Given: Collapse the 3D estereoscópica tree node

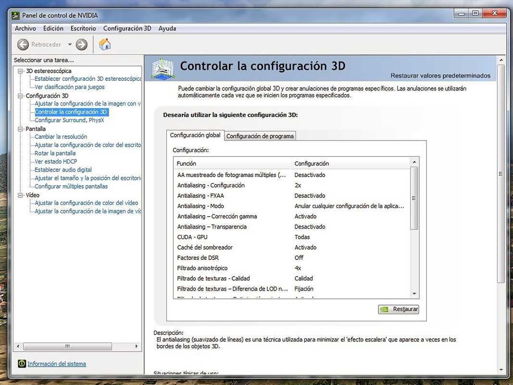Looking at the screenshot, I should pyautogui.click(x=21, y=71).
